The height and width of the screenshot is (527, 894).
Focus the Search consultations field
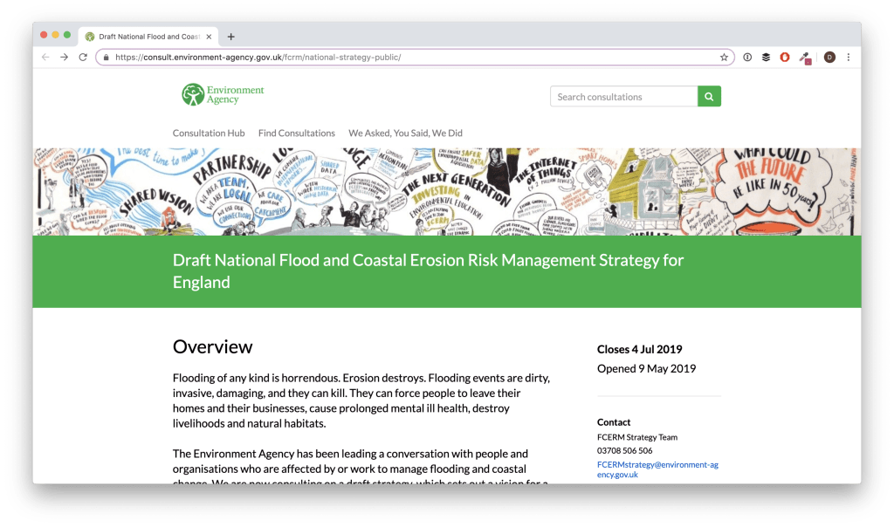point(623,96)
